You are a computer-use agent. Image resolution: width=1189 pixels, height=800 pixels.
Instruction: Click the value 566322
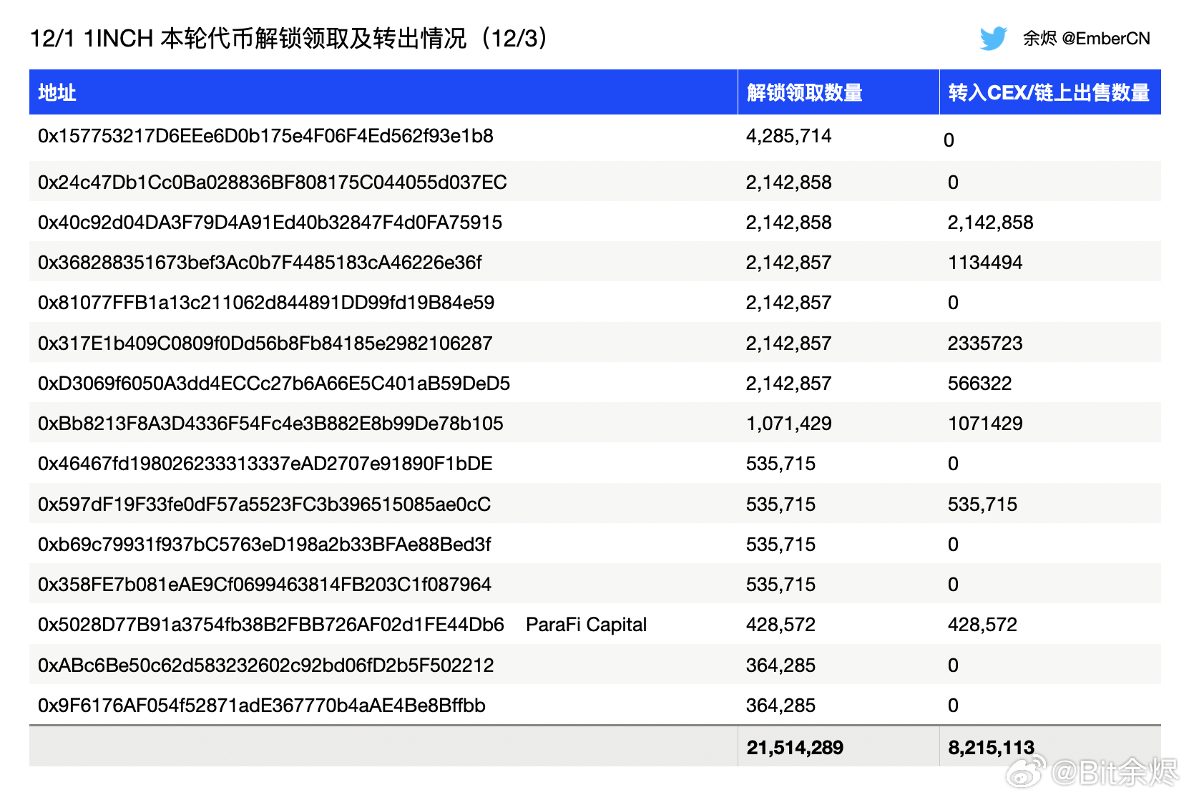tap(979, 384)
